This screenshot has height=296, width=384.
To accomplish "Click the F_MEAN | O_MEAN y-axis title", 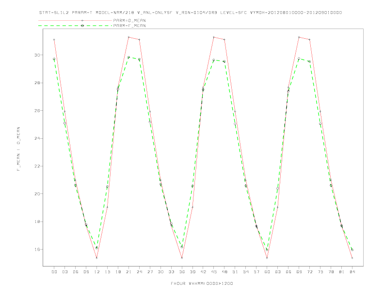I will pos(18,149).
